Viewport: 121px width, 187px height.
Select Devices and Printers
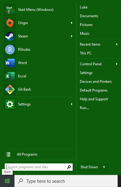(96, 82)
